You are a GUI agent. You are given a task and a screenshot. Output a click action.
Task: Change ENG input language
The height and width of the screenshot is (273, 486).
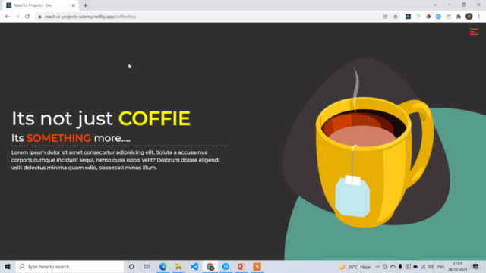[440, 267]
